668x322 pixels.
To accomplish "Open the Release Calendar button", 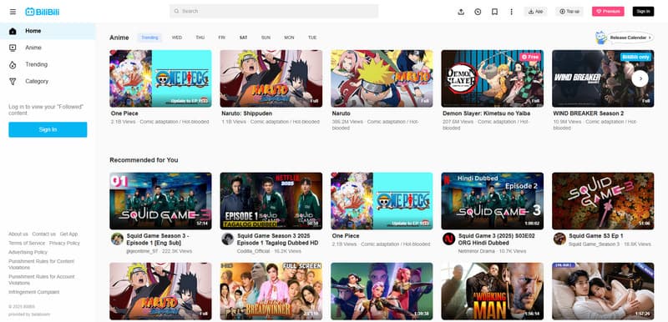I will (630, 38).
